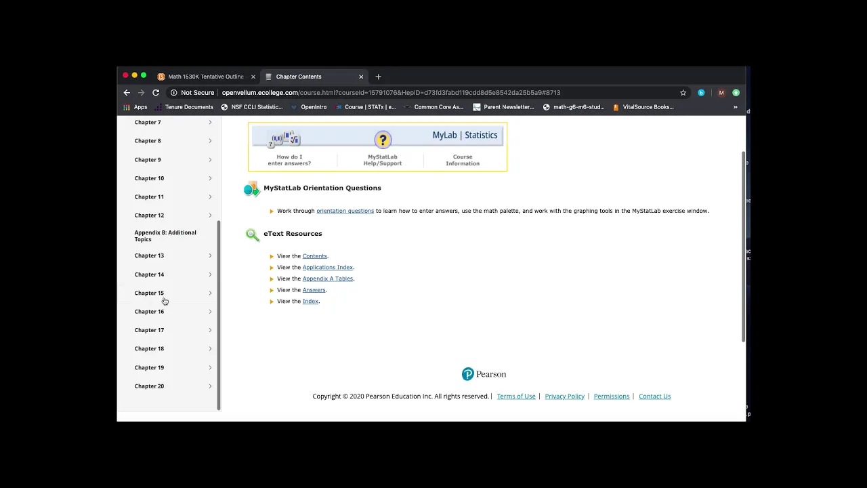Open Course | STATx bookmark
The width and height of the screenshot is (867, 488).
coord(366,107)
